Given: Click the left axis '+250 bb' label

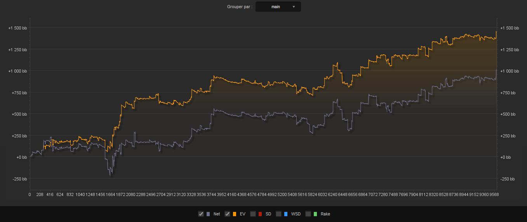Looking at the screenshot, I should tap(19, 136).
